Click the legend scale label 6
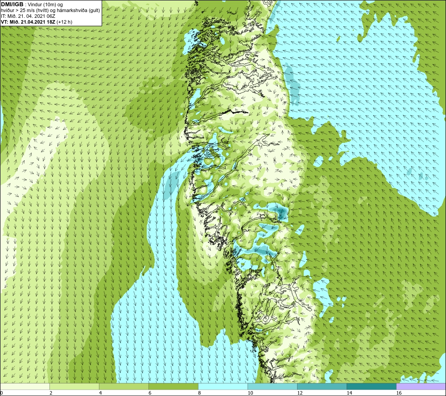 coord(149,393)
